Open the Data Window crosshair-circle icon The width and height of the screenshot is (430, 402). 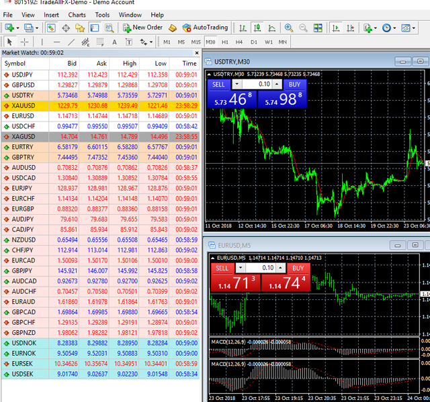(x=66, y=28)
